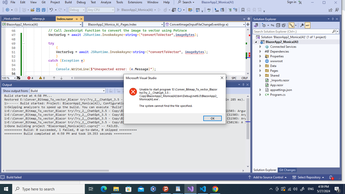
Task: Expand the Connected Services node
Action: coord(260,47)
